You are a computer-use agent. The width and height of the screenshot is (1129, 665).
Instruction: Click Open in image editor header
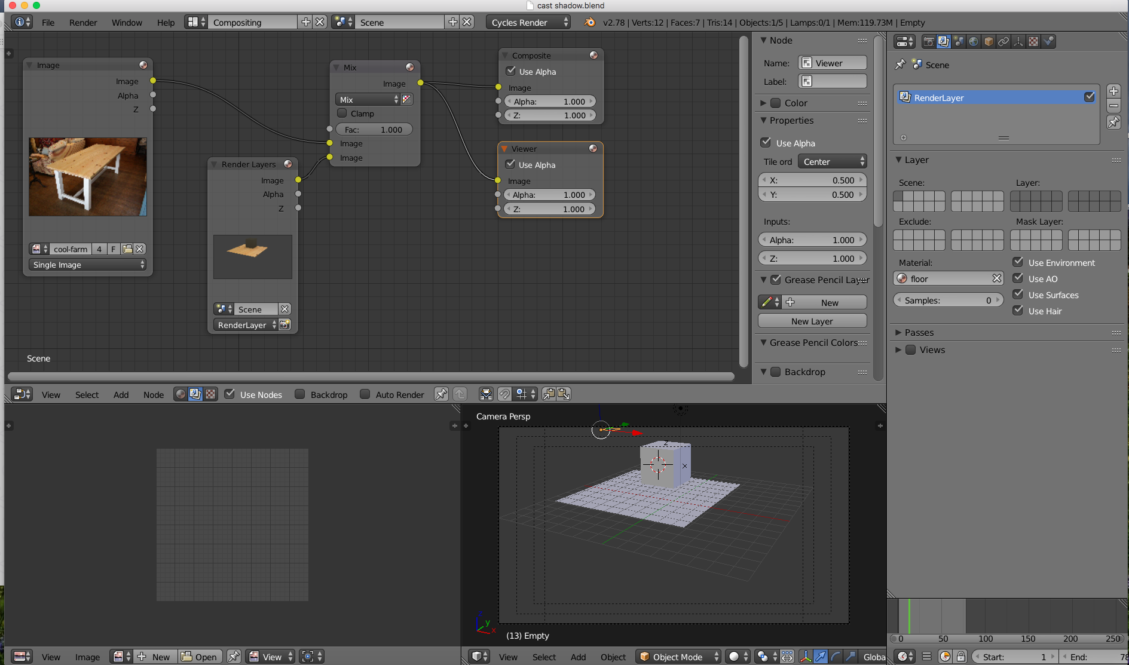click(x=200, y=657)
